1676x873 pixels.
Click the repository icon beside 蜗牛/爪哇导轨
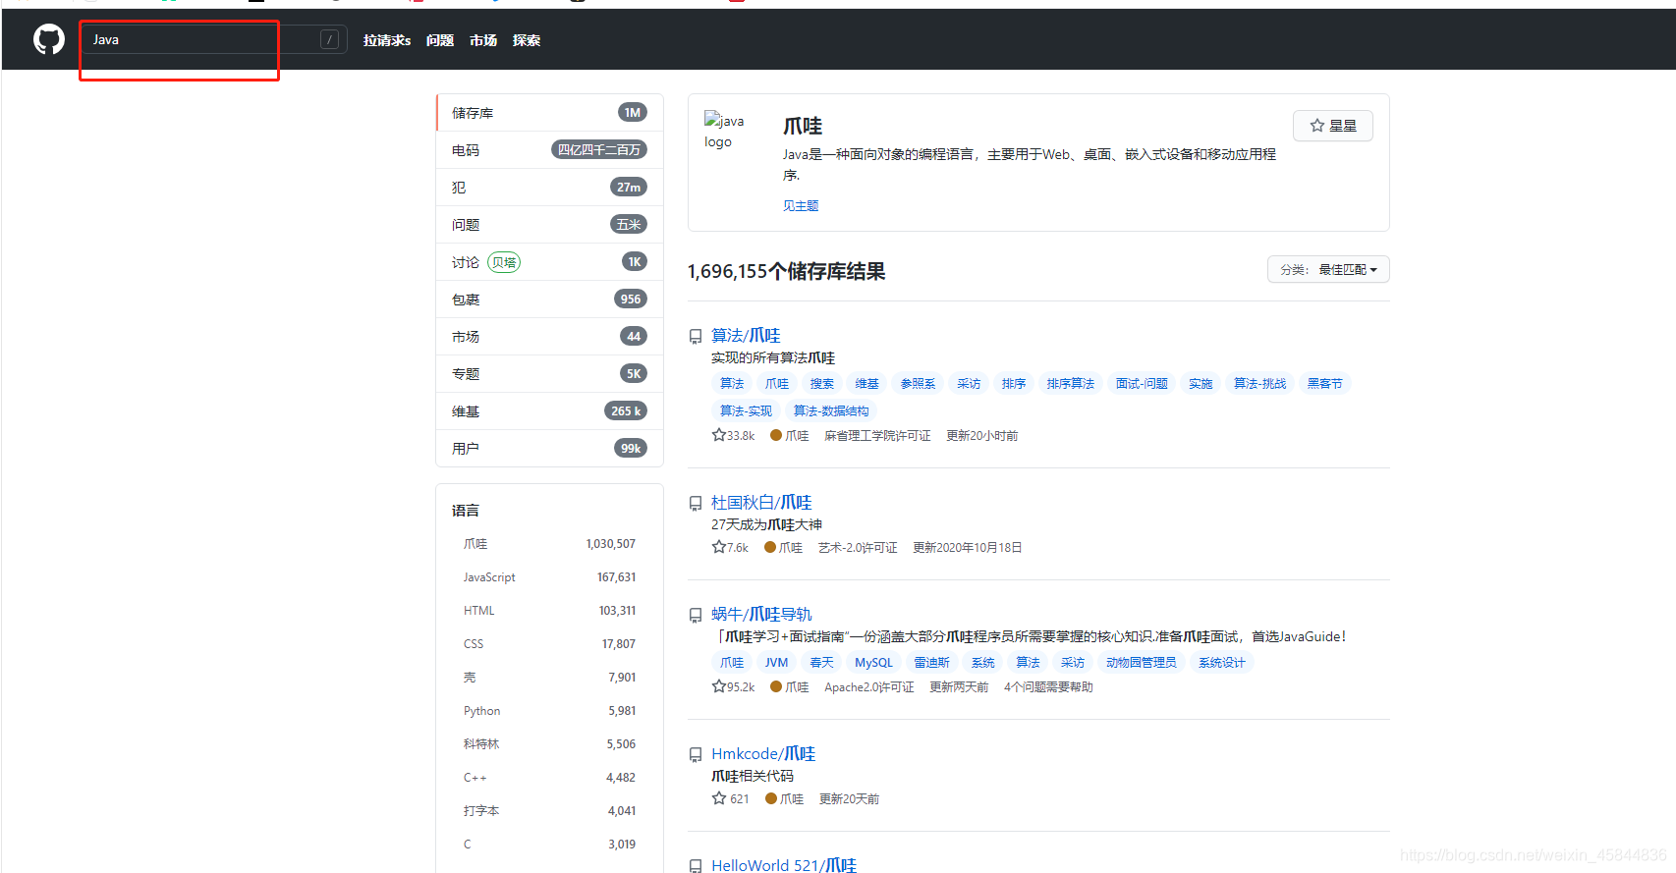point(696,616)
